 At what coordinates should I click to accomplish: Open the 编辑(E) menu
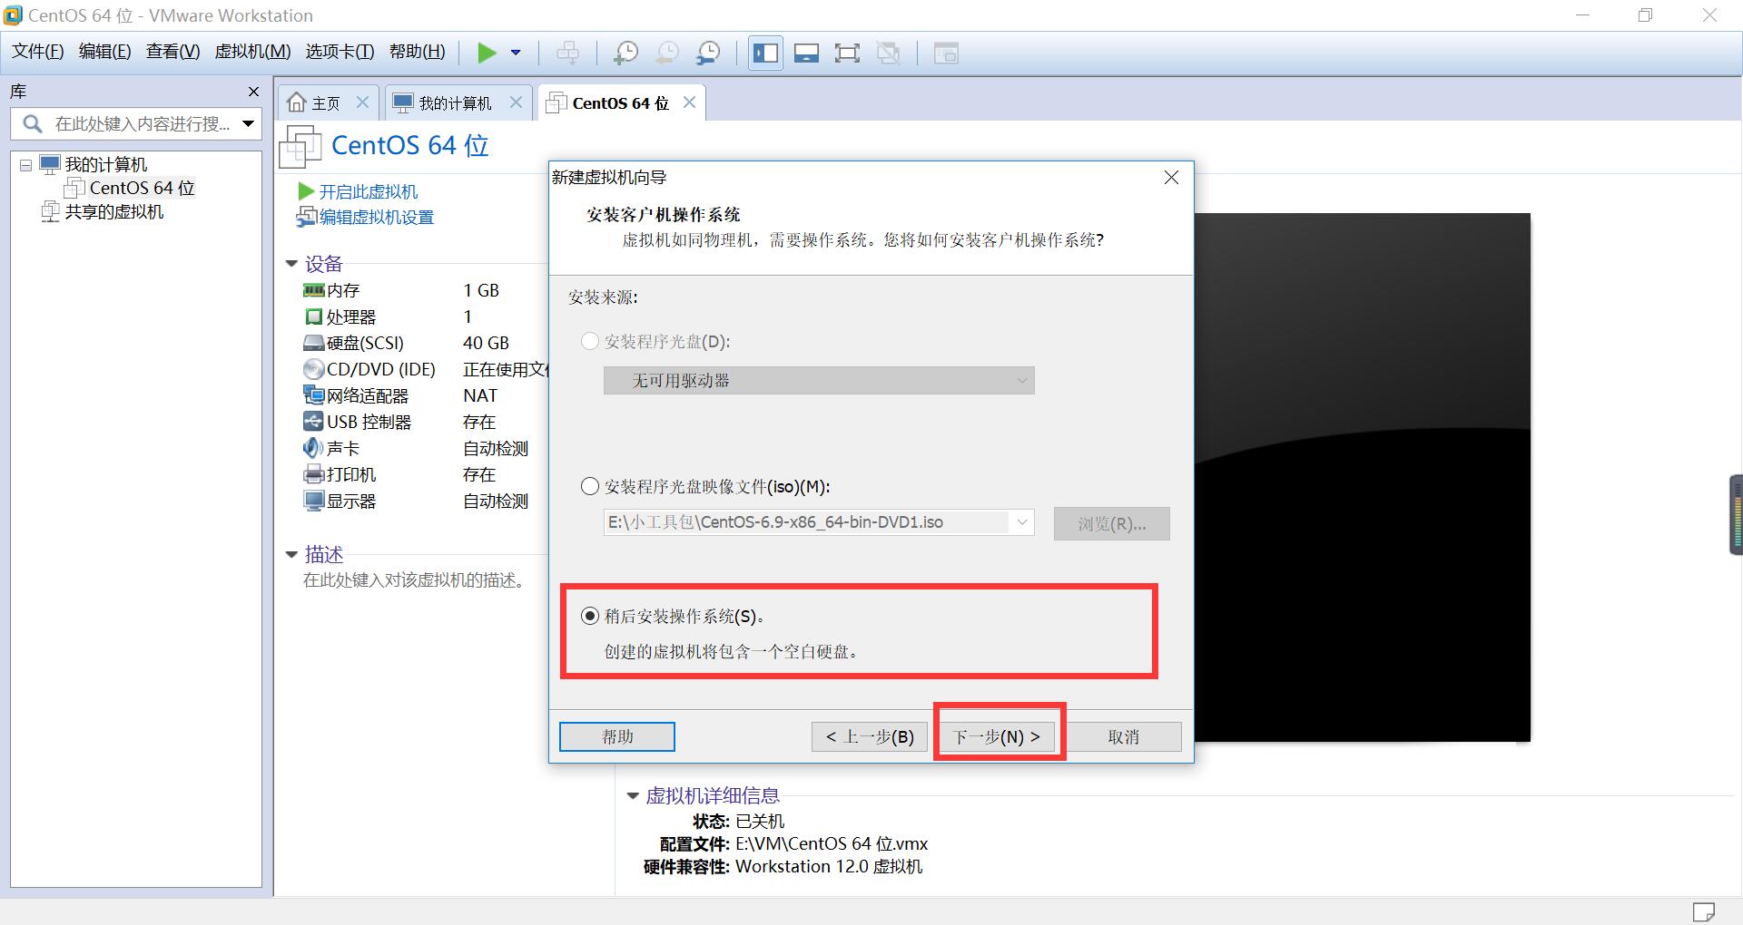point(104,52)
